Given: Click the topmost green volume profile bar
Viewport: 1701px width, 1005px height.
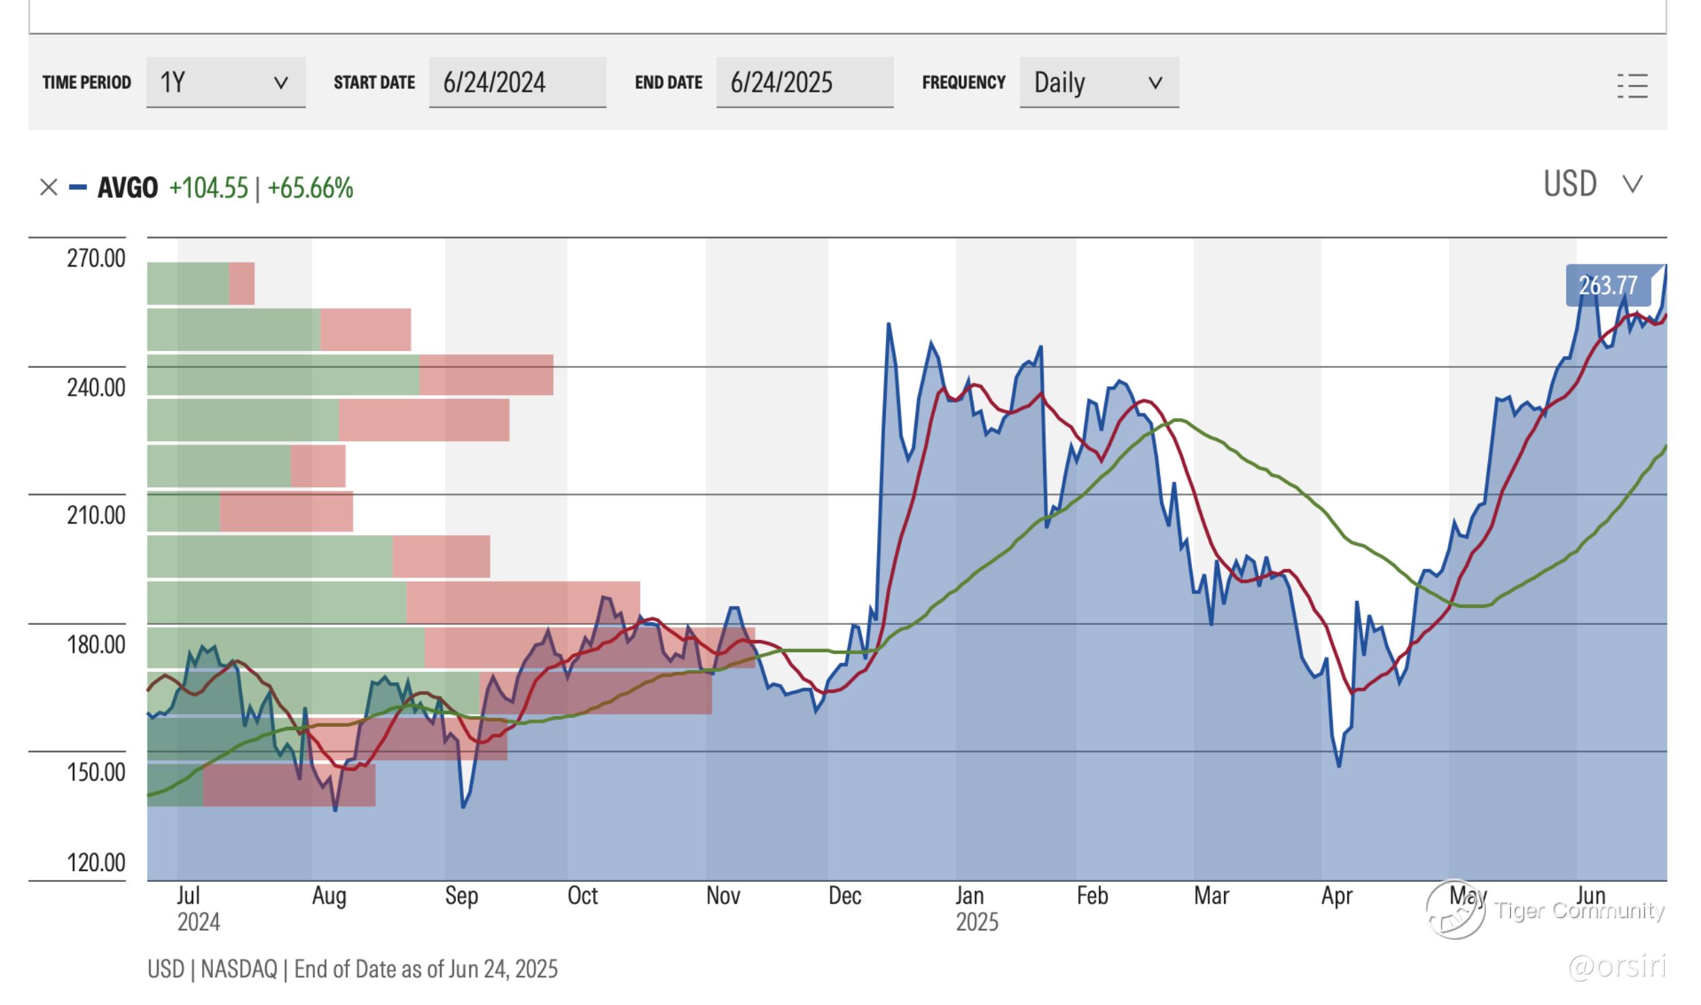Looking at the screenshot, I should pyautogui.click(x=188, y=284).
